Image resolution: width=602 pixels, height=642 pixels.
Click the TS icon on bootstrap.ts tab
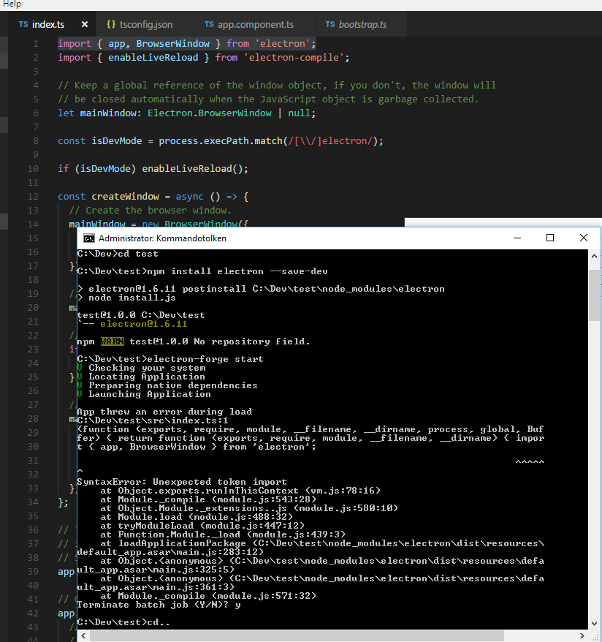click(x=330, y=25)
